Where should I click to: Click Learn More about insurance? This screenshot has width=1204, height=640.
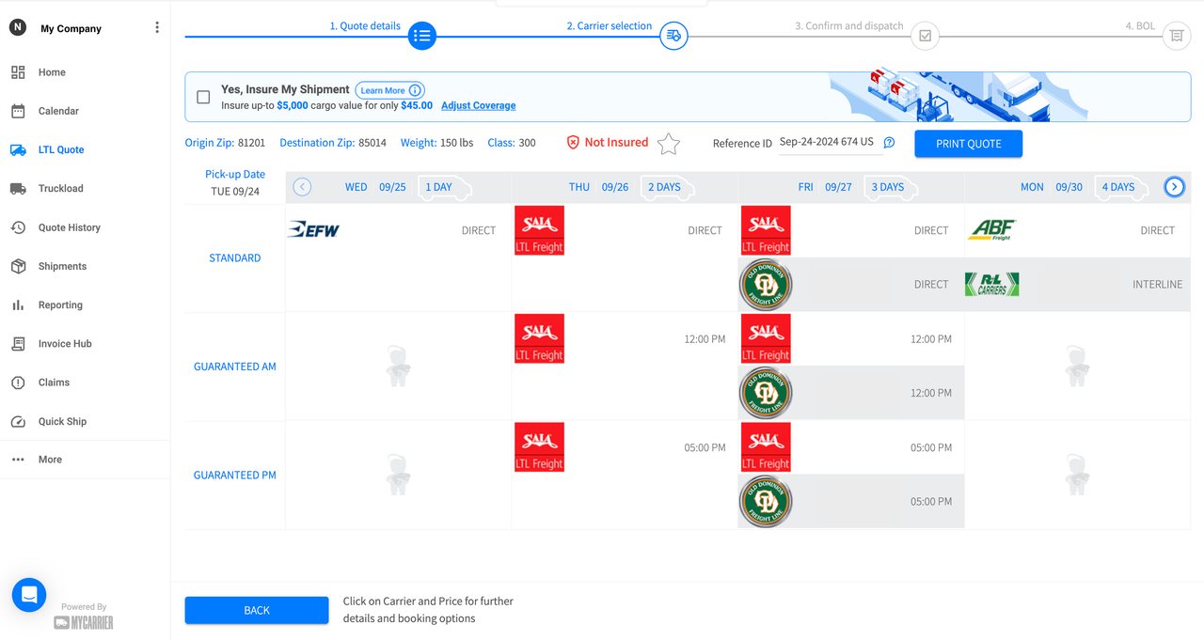point(389,90)
